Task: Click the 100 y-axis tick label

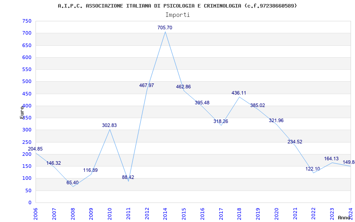Action: pos(27,178)
